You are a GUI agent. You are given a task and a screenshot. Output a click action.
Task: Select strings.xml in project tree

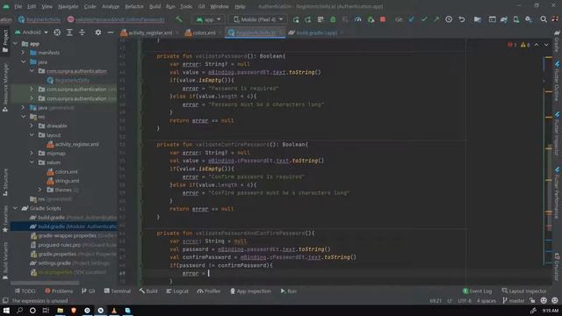[x=63, y=181]
